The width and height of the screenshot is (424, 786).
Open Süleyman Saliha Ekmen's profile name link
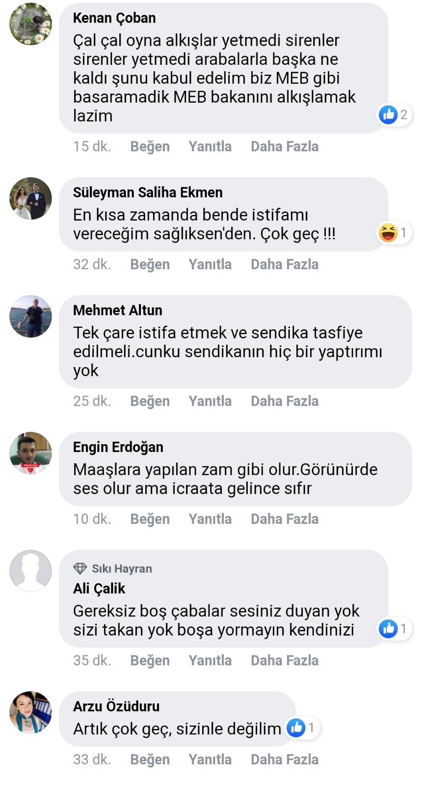tap(148, 192)
